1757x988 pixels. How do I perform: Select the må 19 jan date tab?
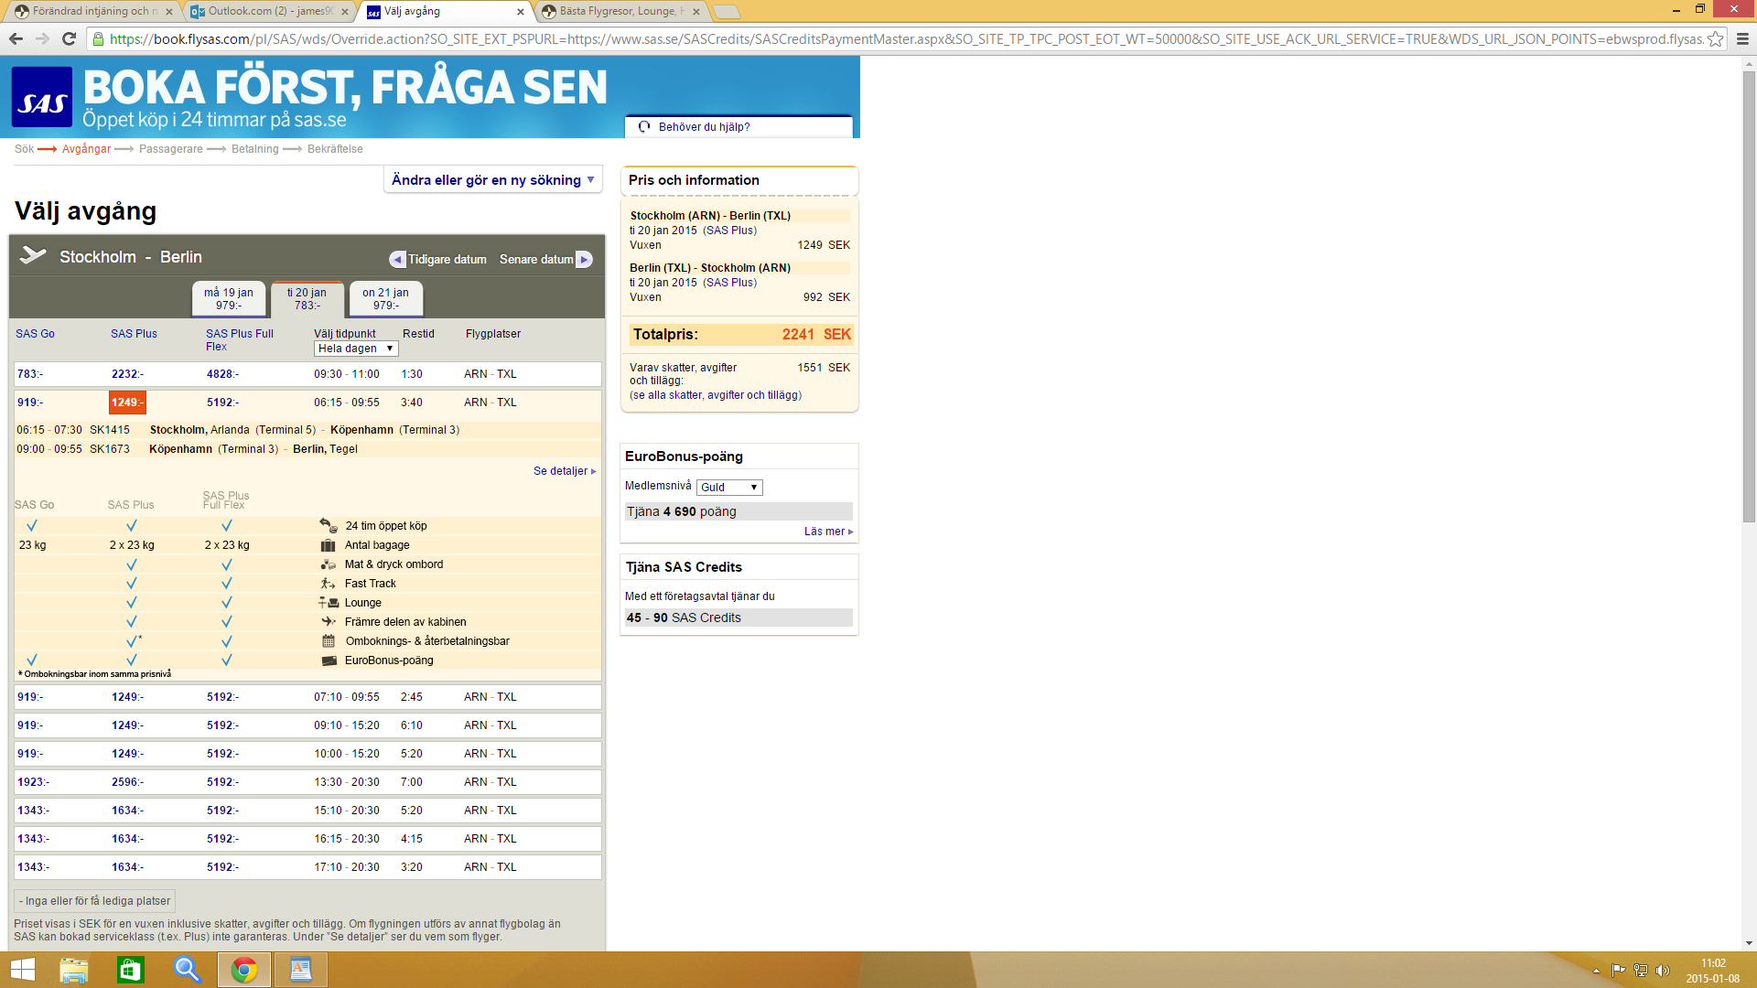229,299
